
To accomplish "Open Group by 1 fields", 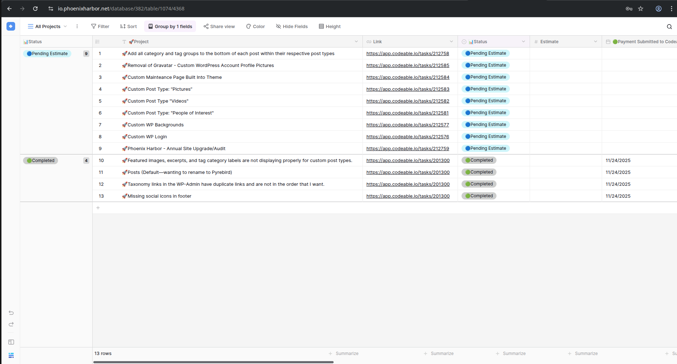I will coord(170,26).
